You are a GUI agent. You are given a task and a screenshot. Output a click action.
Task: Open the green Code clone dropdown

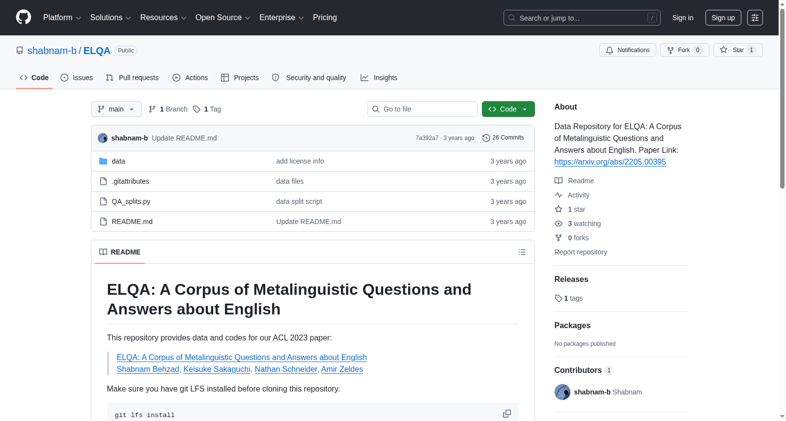pos(508,109)
